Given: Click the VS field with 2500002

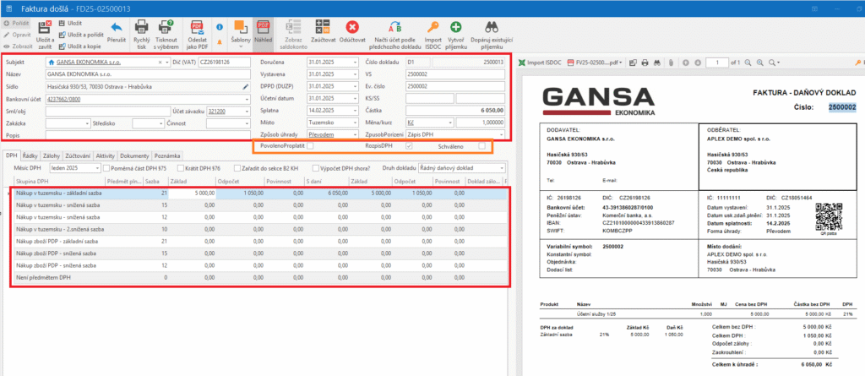Looking at the screenshot, I should [x=455, y=74].
